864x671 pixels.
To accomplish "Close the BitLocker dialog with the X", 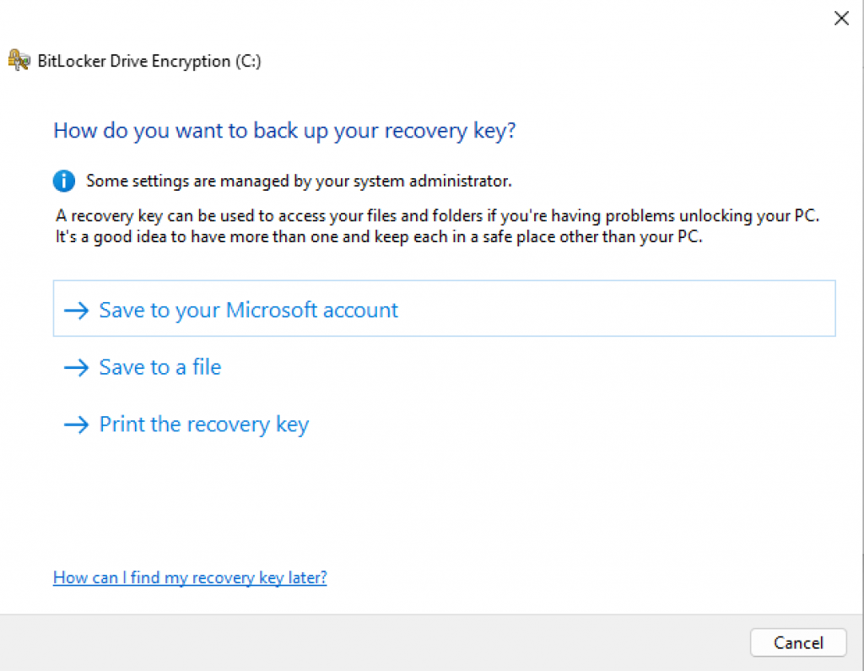I will point(841,19).
